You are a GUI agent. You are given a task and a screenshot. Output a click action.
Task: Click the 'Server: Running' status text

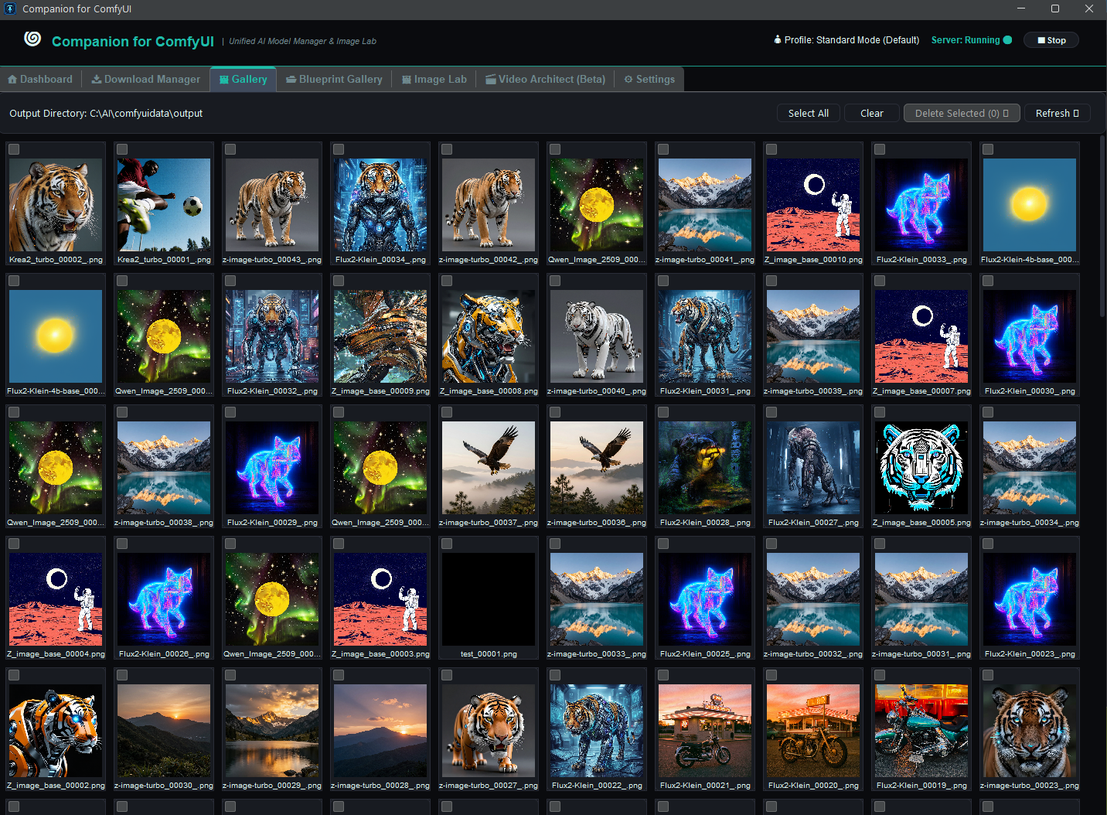[x=966, y=40]
